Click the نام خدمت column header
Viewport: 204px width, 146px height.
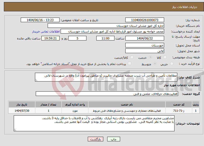[x=127, y=104]
